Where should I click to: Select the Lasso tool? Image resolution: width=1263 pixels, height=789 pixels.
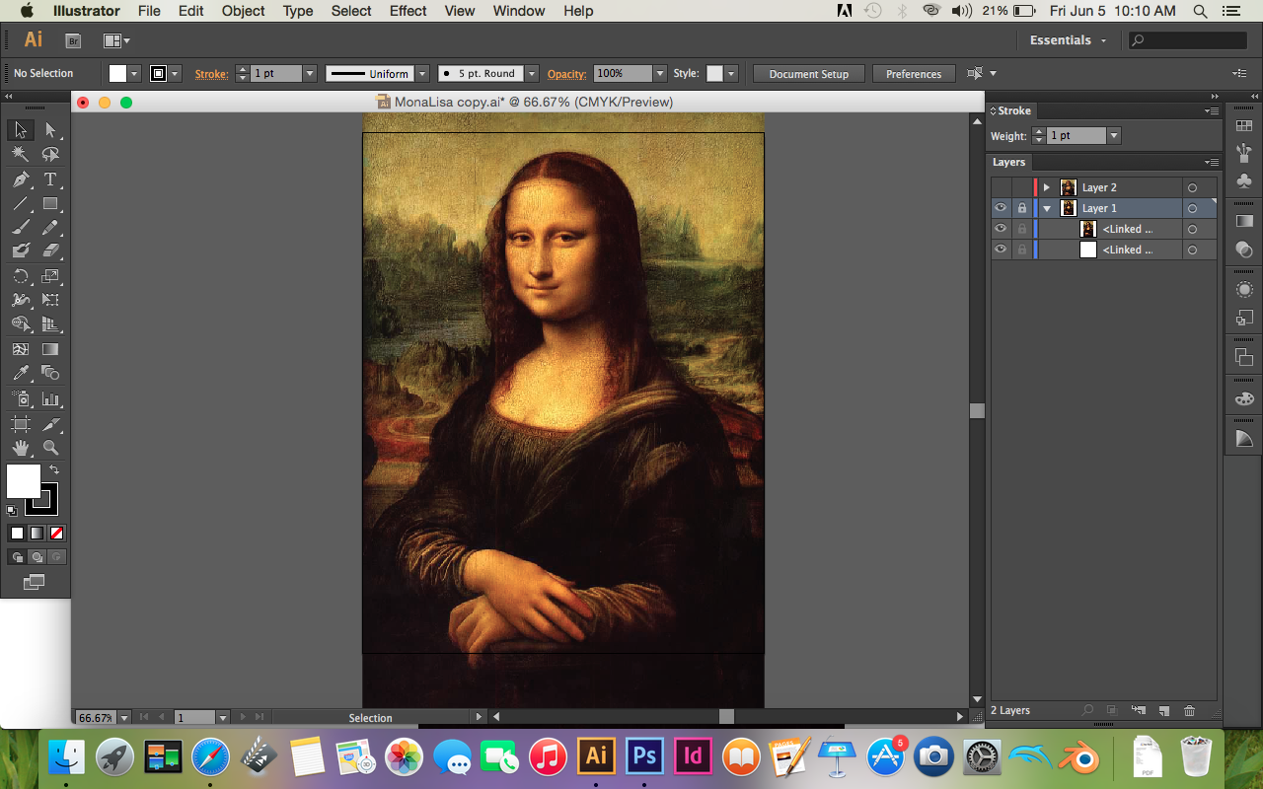[50, 155]
